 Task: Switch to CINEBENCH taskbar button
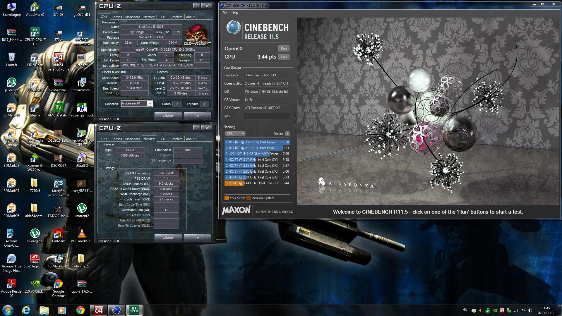click(116, 310)
